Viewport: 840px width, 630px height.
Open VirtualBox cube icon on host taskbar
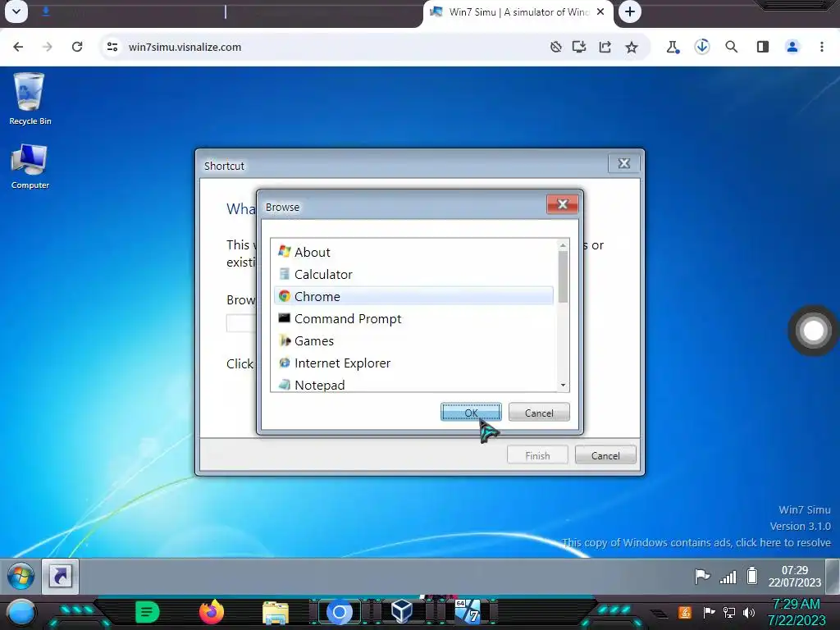[x=402, y=611]
